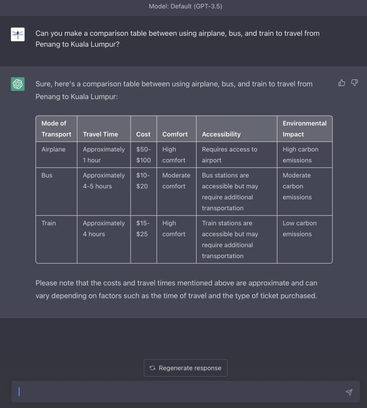
Task: Click the thumbs up icon
Action: tap(342, 83)
